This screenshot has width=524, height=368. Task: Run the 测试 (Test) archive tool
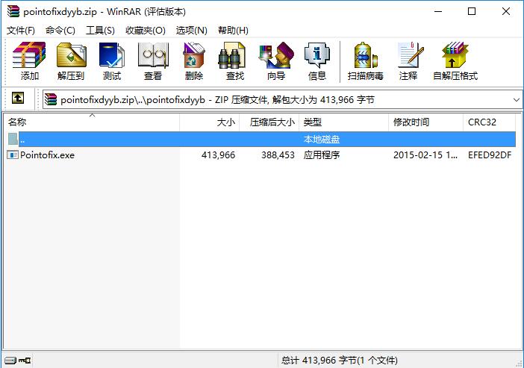[112, 61]
